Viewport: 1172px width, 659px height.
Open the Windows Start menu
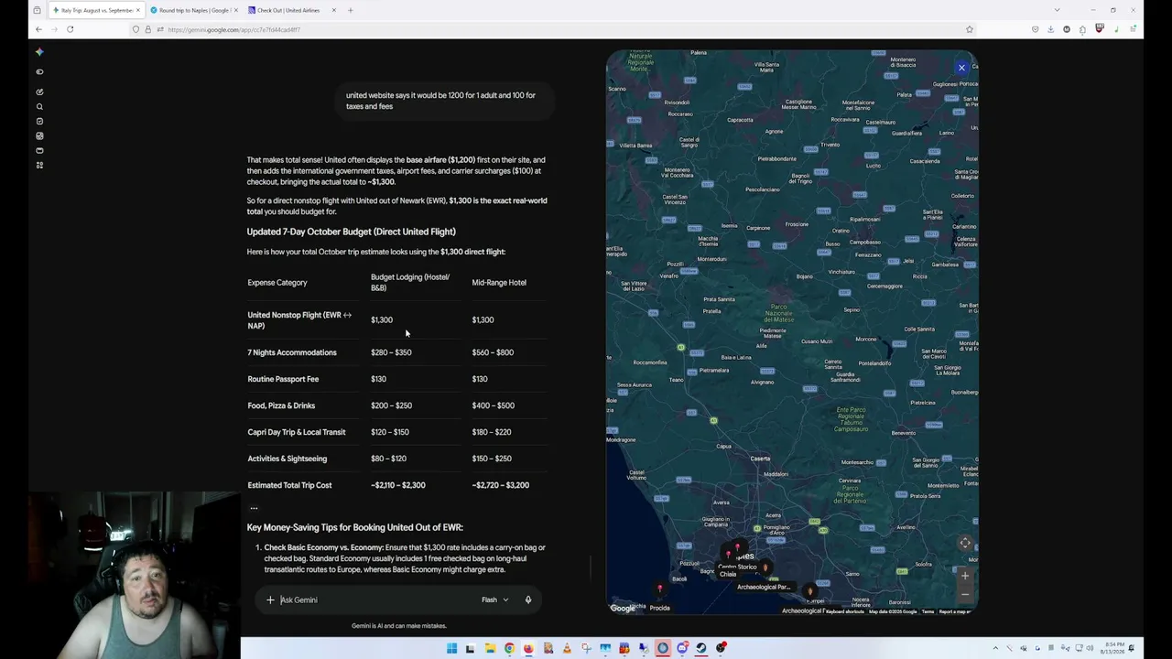tap(451, 648)
